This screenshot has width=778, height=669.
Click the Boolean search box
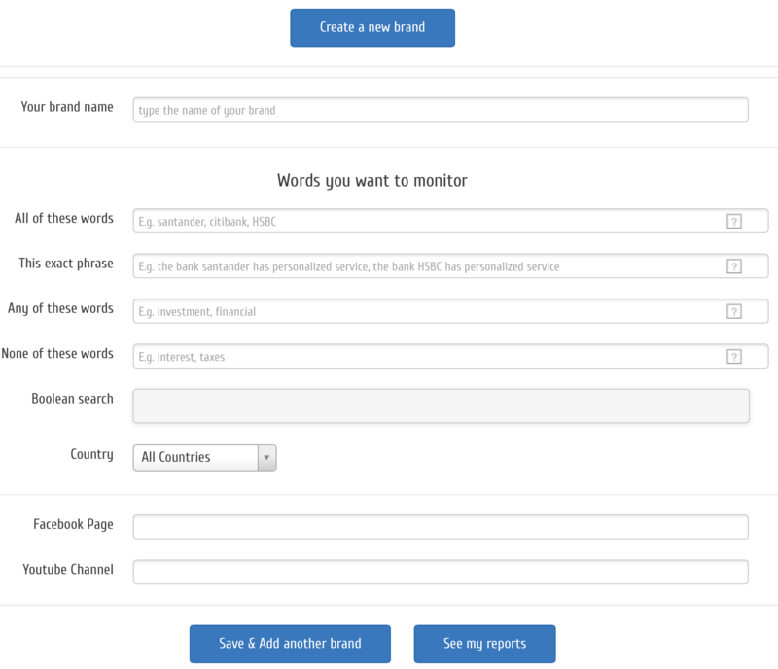[440, 405]
